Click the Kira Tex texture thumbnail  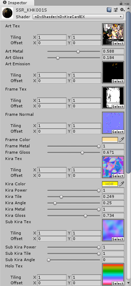click(113, 167)
